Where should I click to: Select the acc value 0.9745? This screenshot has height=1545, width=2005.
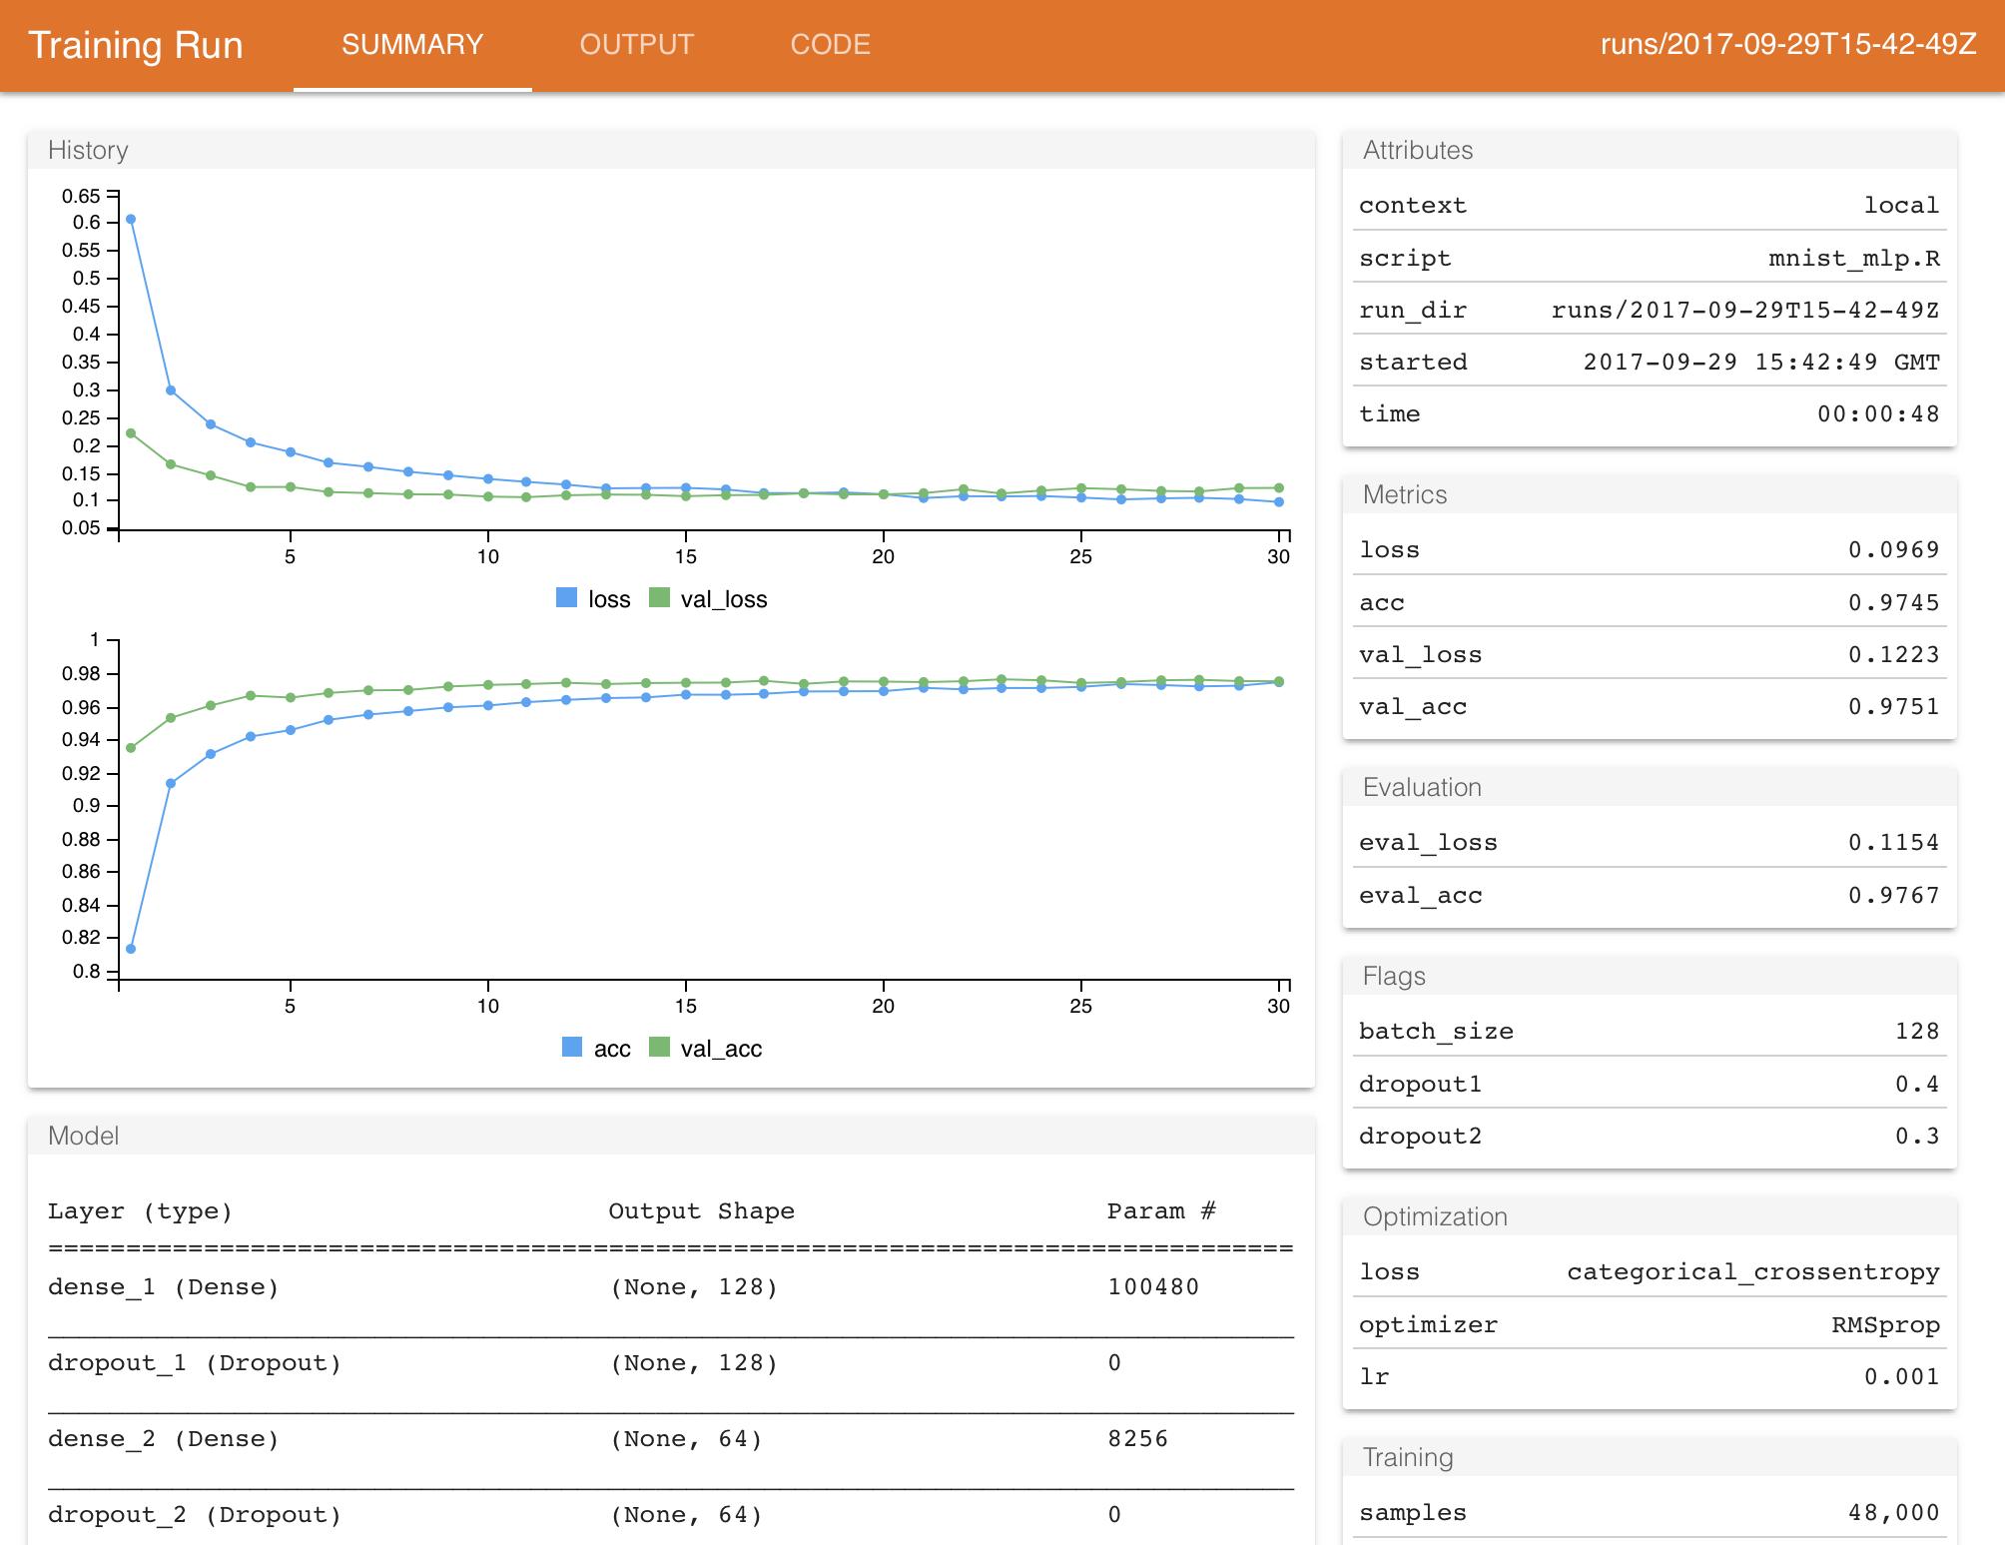(x=1894, y=602)
